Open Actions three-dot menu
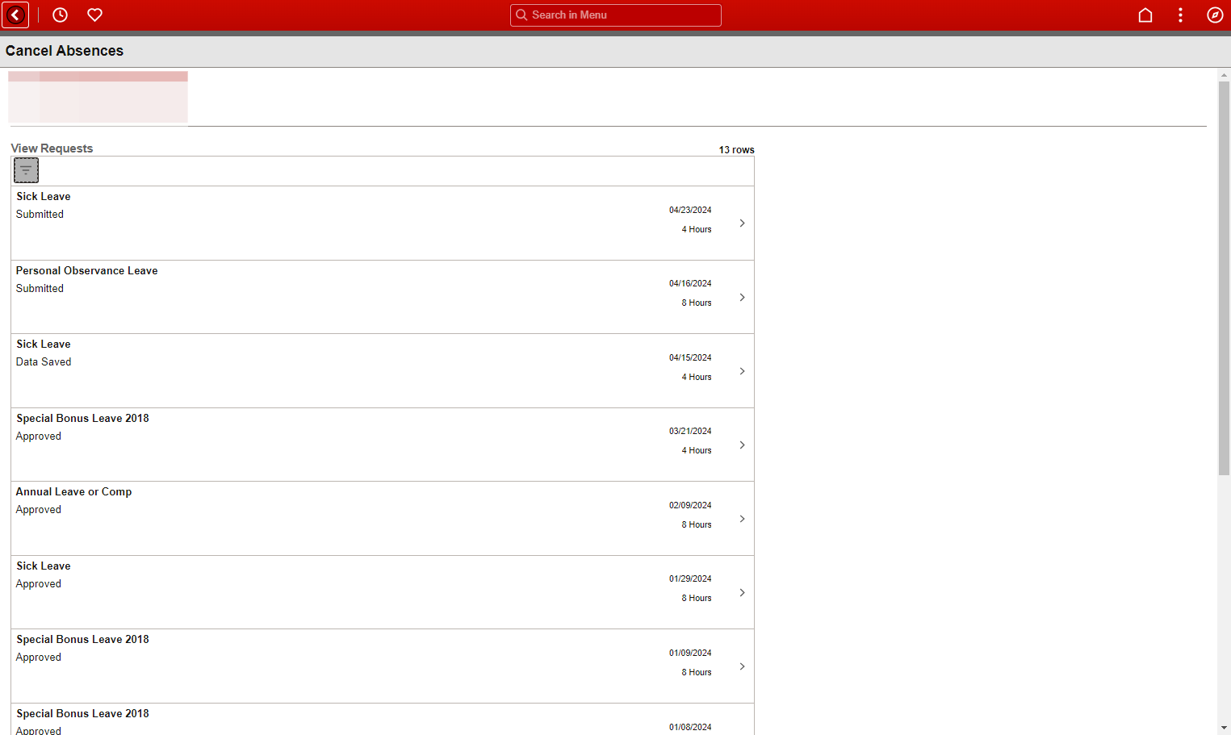The image size is (1231, 735). [1180, 15]
